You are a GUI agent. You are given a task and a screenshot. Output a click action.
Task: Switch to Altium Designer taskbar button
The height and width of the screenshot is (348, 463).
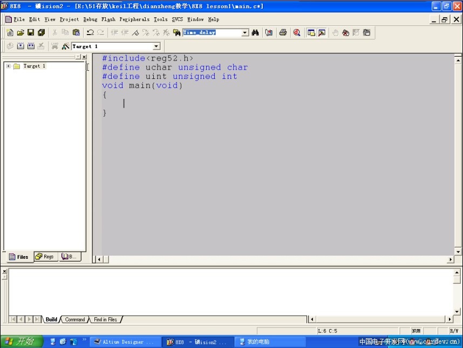(x=125, y=342)
